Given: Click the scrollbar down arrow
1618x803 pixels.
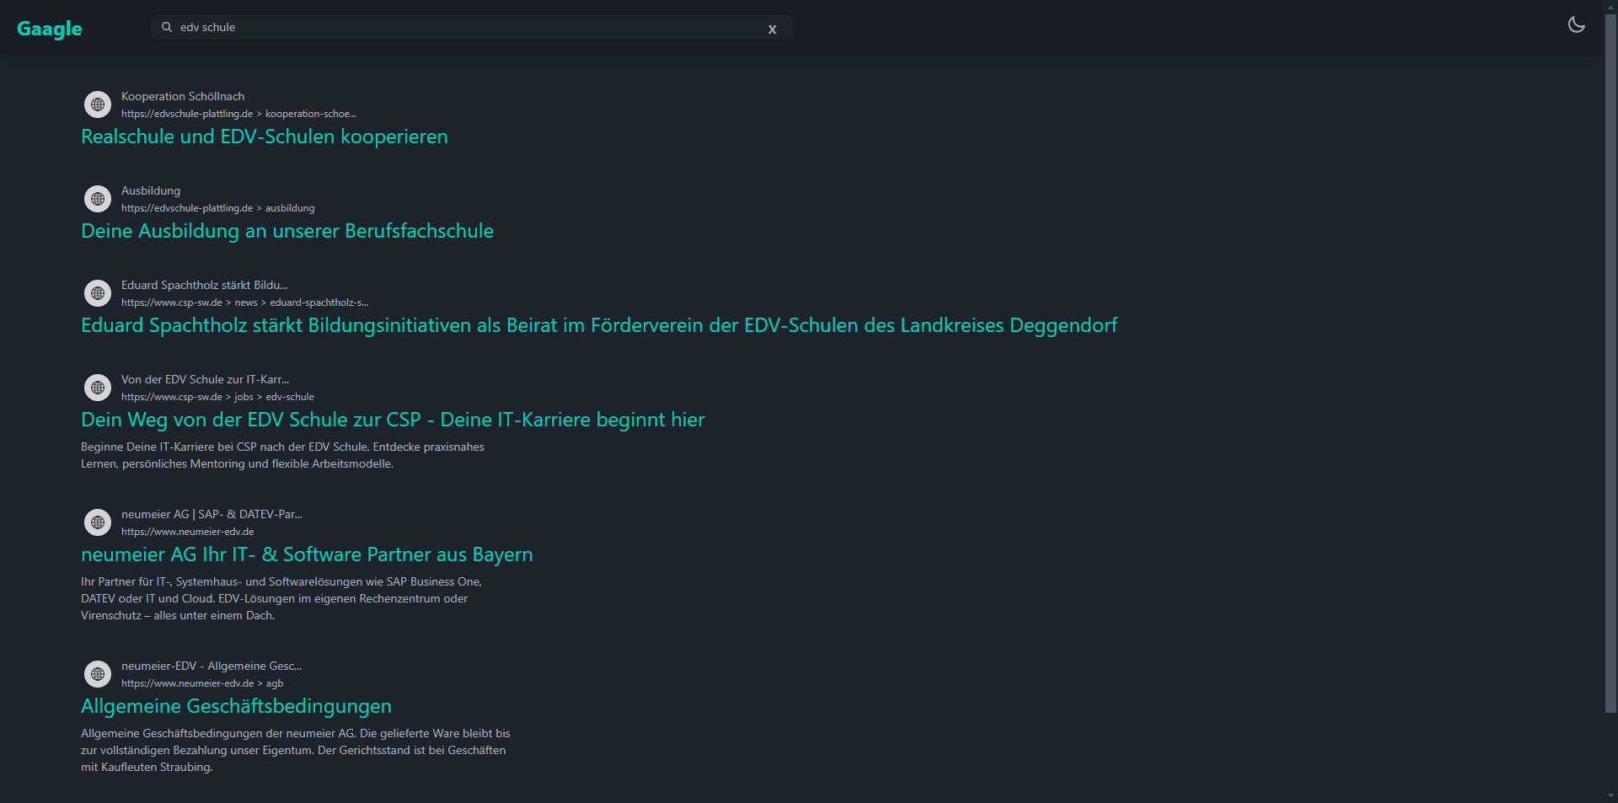Looking at the screenshot, I should click(x=1610, y=795).
